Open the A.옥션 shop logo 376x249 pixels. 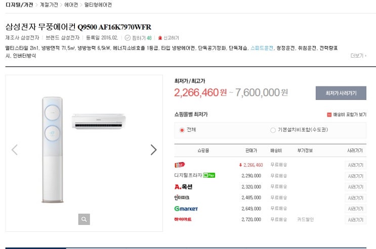click(x=183, y=186)
